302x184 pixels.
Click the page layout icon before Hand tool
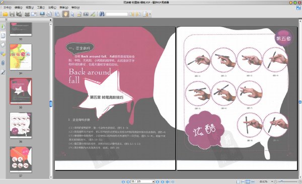click(57, 14)
